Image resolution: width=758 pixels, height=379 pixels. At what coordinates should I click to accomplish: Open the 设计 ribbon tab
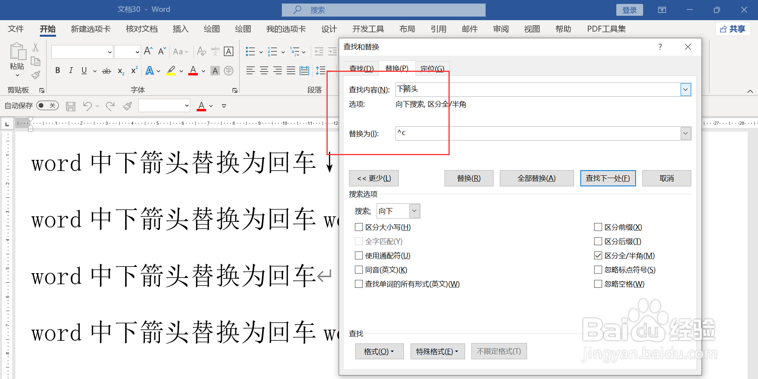pyautogui.click(x=329, y=29)
